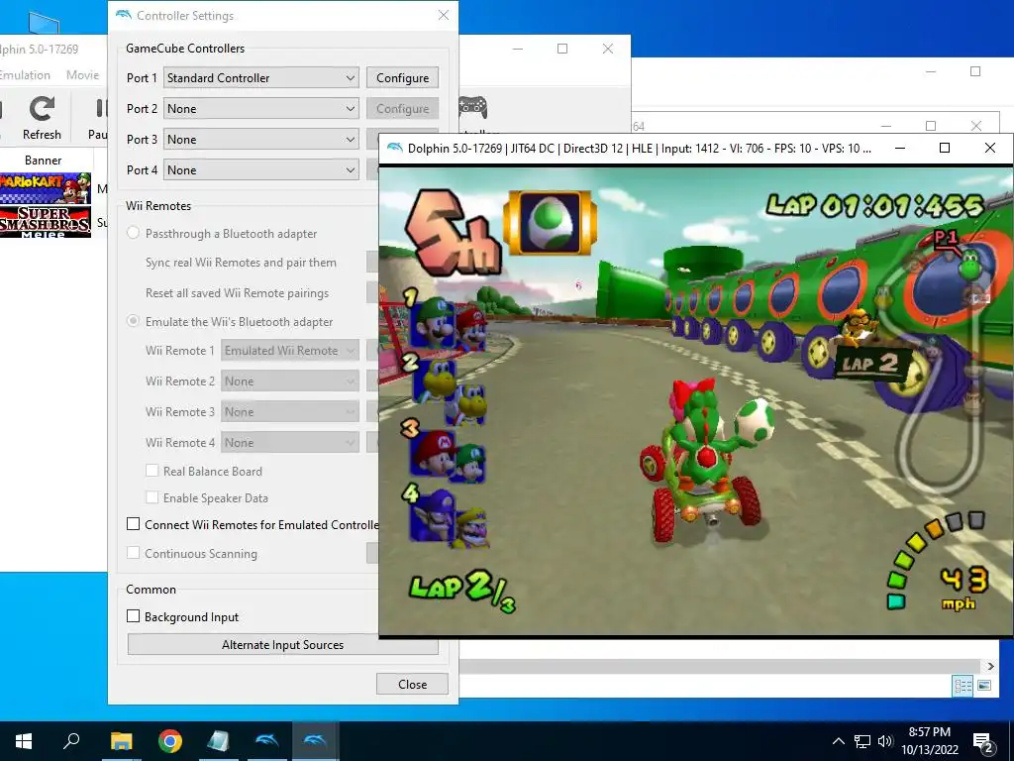Click the Dolphin logo in Controller Settings title
1014x761 pixels.
[x=124, y=15]
